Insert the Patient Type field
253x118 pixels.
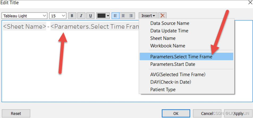click(163, 90)
